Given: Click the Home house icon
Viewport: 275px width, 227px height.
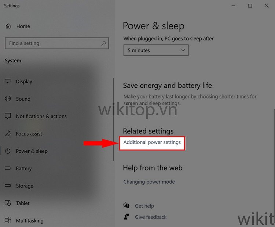Looking at the screenshot, I should tap(8, 26).
